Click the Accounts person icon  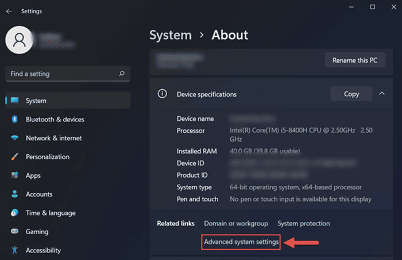14,194
